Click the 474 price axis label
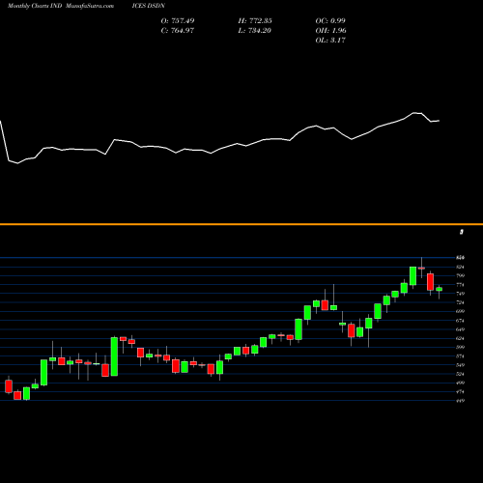 [x=460, y=392]
